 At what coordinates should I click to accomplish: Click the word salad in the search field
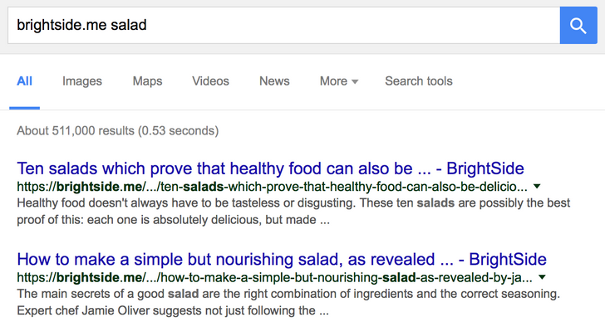pos(129,25)
